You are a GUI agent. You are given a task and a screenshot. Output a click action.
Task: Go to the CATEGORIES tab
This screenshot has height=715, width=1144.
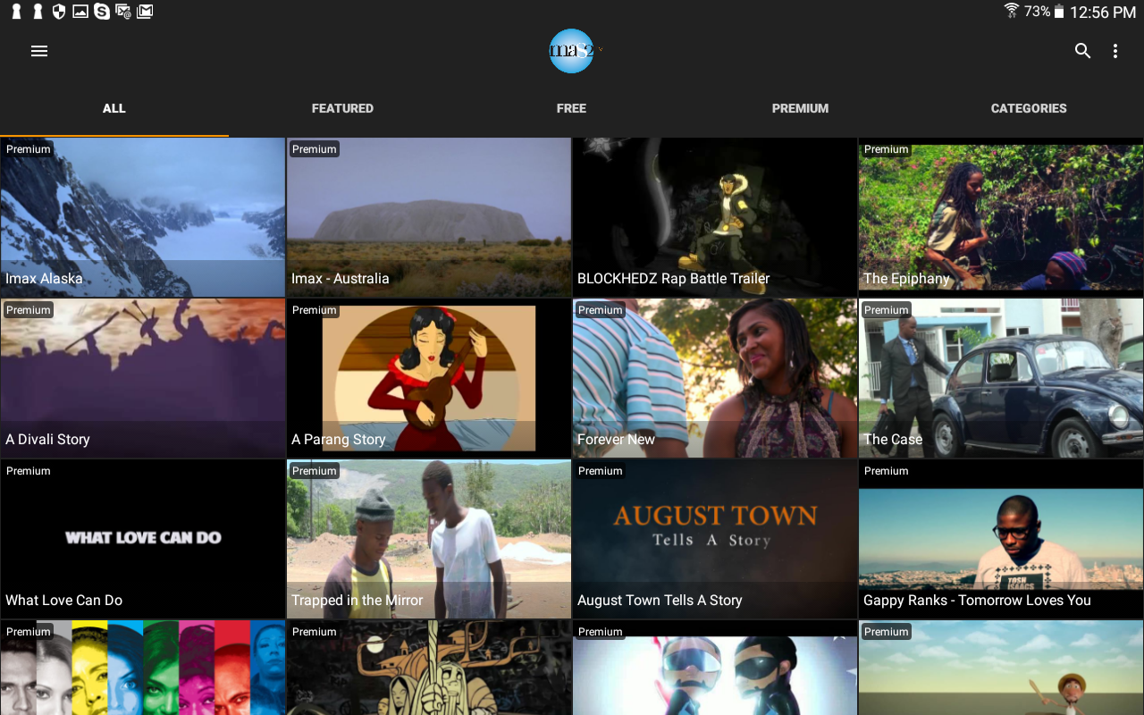click(x=1030, y=108)
